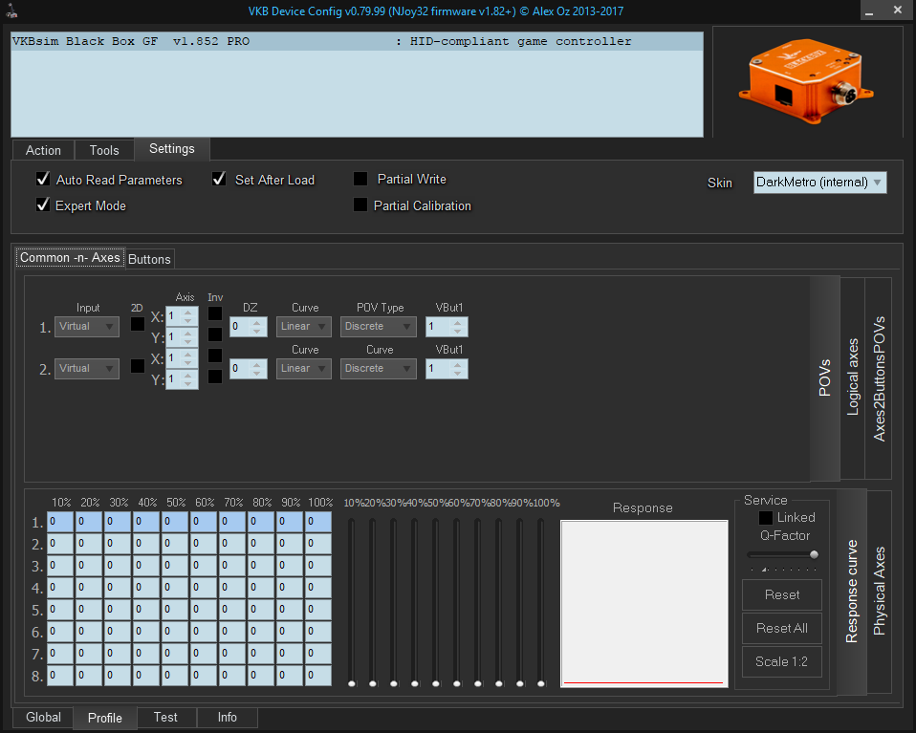Adjust the Q-Factor slider handle

[814, 554]
